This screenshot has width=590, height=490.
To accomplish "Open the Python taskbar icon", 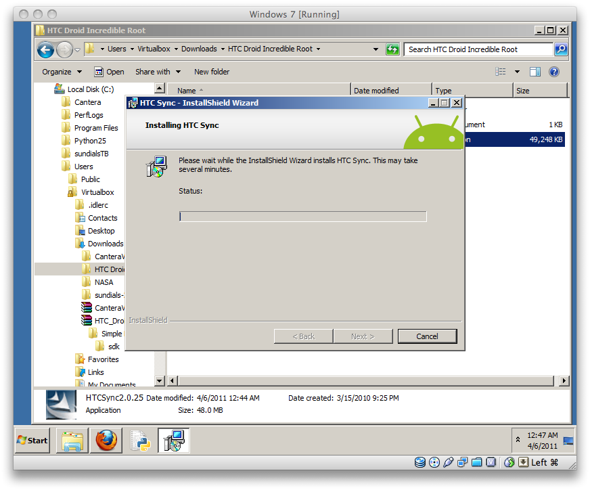I will click(x=140, y=441).
